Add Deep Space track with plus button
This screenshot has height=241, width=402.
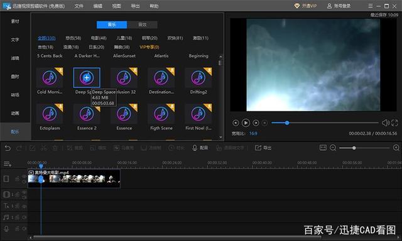[87, 78]
